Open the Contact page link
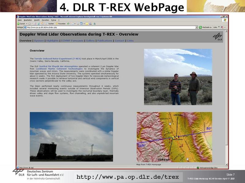 coord(119,41)
